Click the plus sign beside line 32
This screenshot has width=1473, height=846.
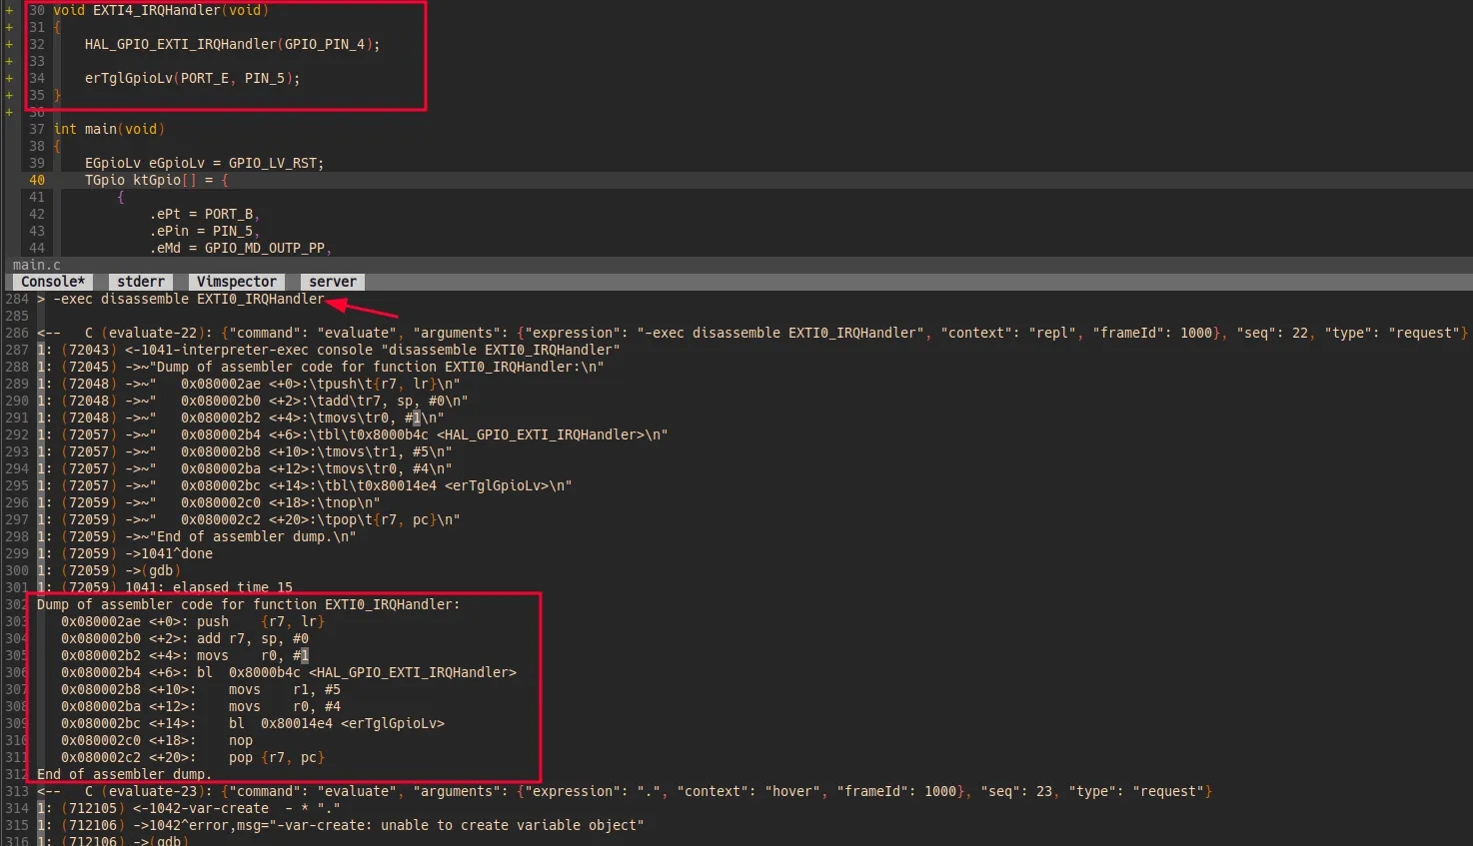9,44
